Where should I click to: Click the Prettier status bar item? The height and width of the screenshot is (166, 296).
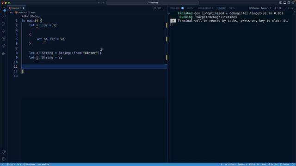pos(284,165)
